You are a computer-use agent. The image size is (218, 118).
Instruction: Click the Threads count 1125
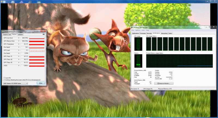pyautogui.click(x=171, y=74)
